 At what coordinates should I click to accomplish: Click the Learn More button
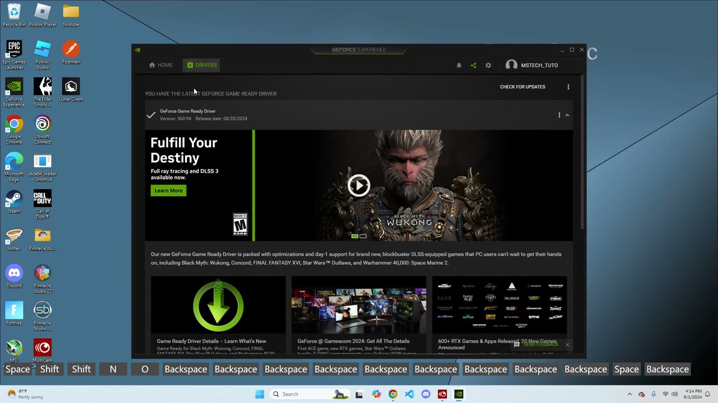pyautogui.click(x=168, y=190)
